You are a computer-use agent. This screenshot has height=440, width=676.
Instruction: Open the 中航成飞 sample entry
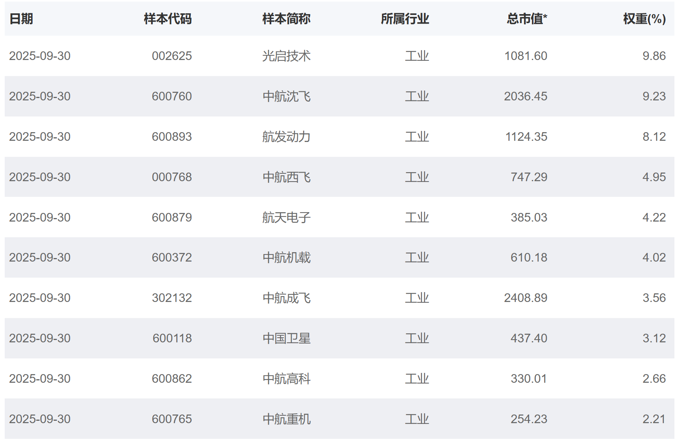pos(286,298)
